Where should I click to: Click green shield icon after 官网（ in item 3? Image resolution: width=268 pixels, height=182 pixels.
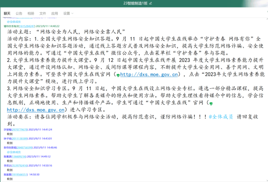click(211, 103)
